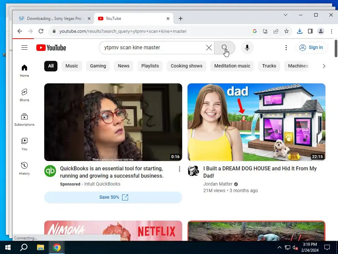This screenshot has height=254, width=338.
Task: Open the YouTube hamburger guide menu
Action: (24, 48)
